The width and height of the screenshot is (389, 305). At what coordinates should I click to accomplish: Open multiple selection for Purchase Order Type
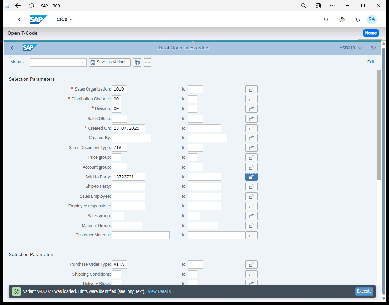(251, 264)
